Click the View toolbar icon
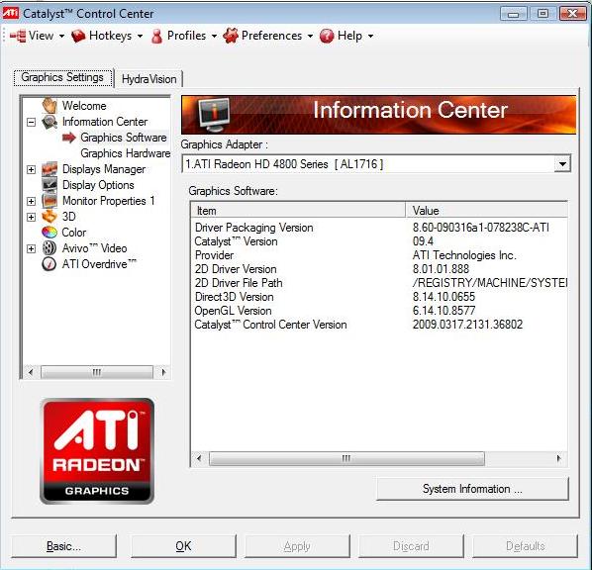This screenshot has height=570, width=592. 18,36
